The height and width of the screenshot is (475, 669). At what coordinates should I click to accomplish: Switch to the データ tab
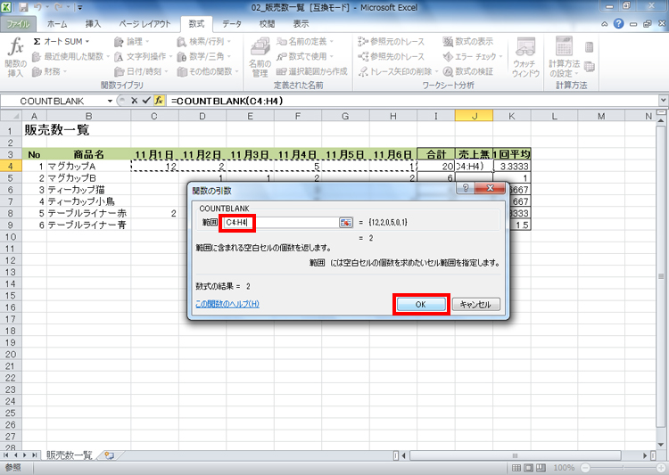pos(232,24)
